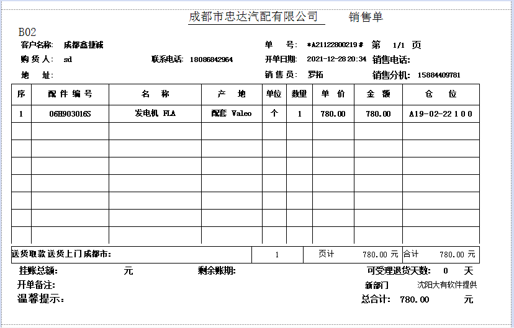514x328 pixels.
Task: Select part number cell 06H903016S
Action: pos(70,114)
